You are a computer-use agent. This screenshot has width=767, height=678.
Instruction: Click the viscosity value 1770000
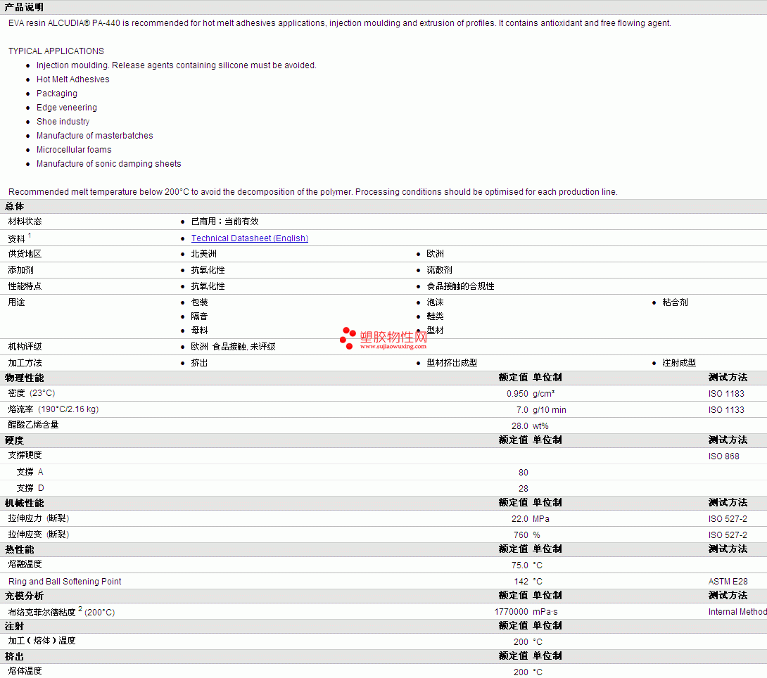point(511,611)
